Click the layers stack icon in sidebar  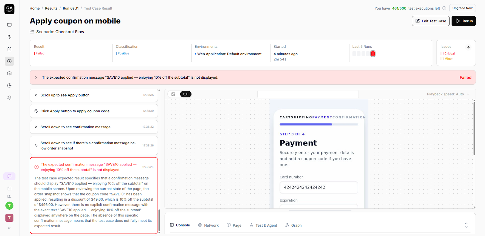pos(9,74)
